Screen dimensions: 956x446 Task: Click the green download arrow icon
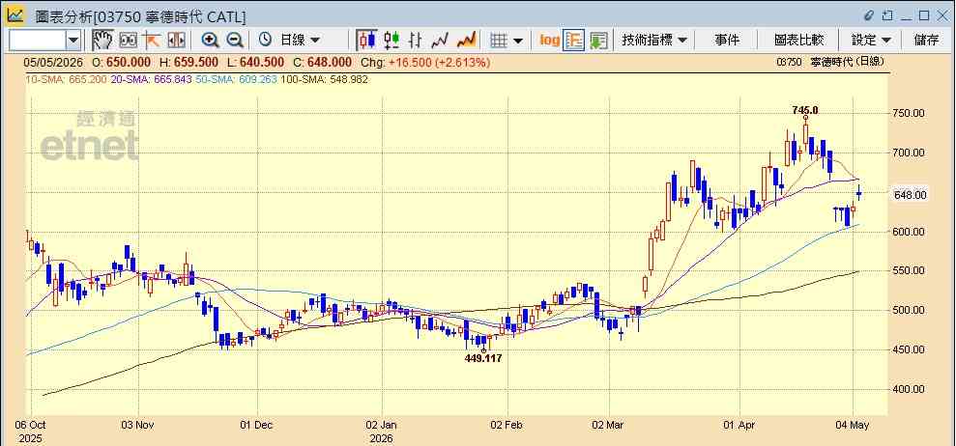point(598,41)
